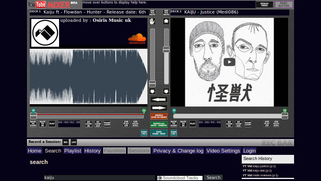Start loop on Deck 1
This screenshot has height=181, width=321.
[x=107, y=124]
